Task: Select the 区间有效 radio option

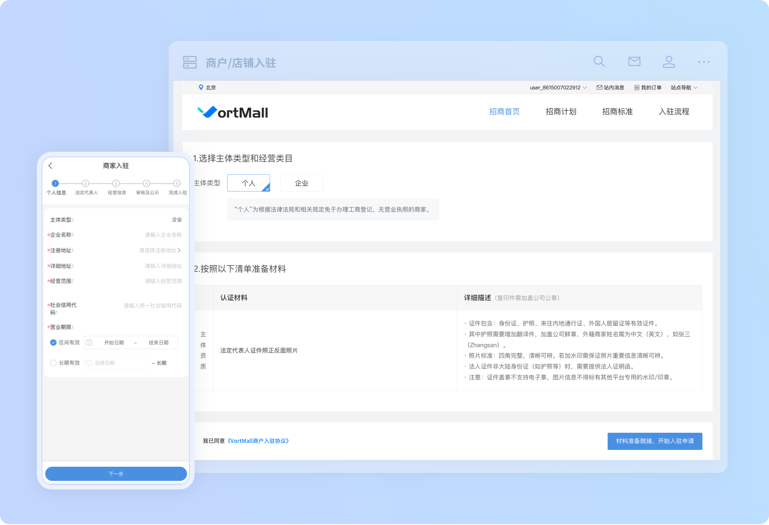Action: (53, 342)
